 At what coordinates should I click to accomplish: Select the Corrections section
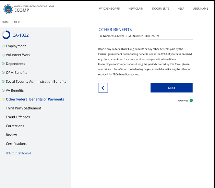(x=15, y=126)
